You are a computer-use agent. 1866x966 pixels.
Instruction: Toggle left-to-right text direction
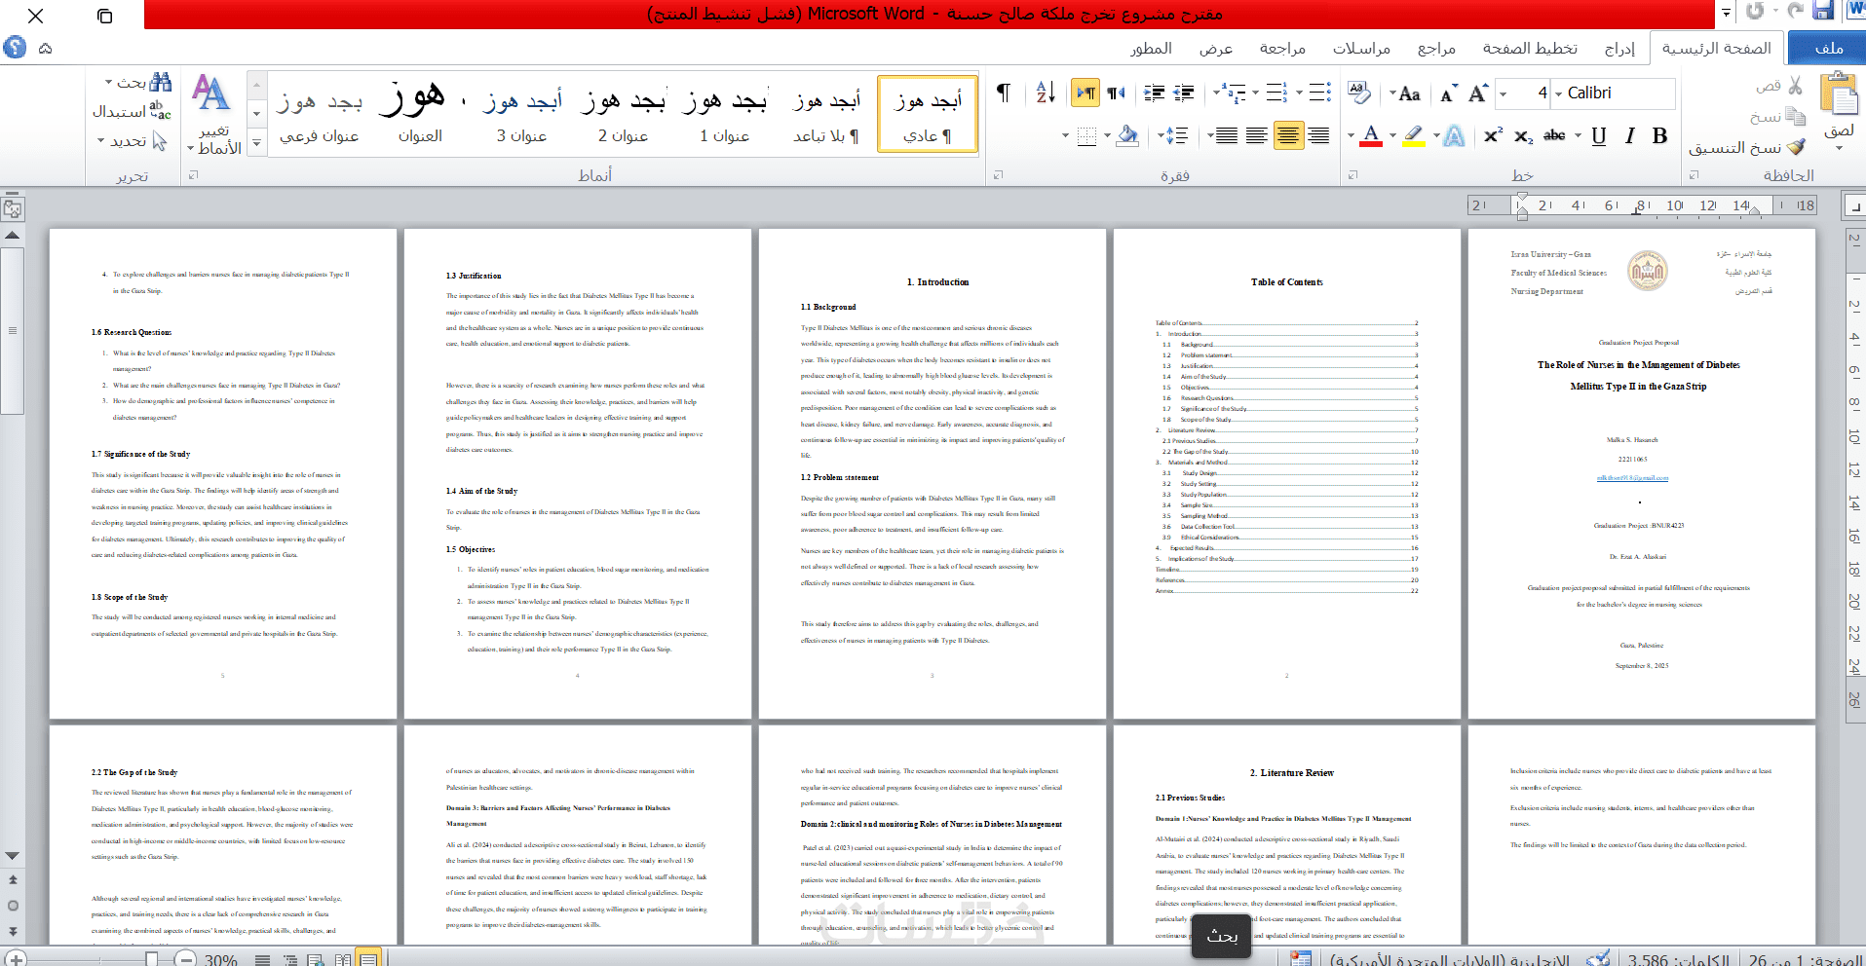pos(1085,93)
